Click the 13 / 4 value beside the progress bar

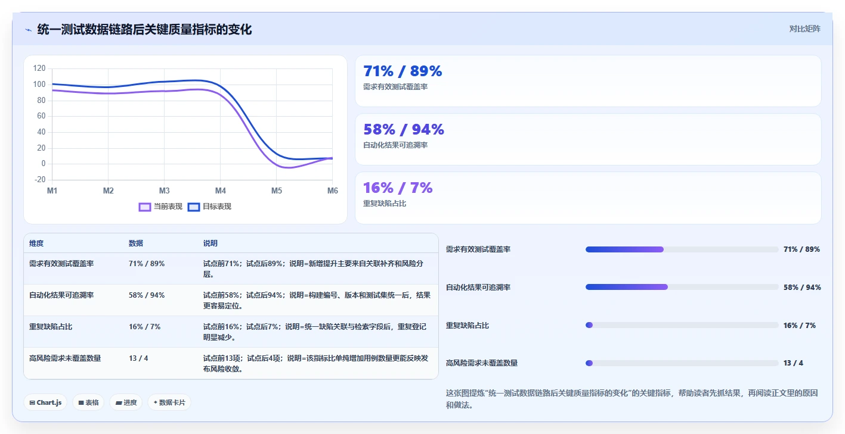click(x=793, y=363)
